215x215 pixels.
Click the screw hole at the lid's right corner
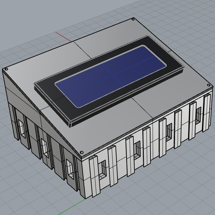(x=208, y=86)
